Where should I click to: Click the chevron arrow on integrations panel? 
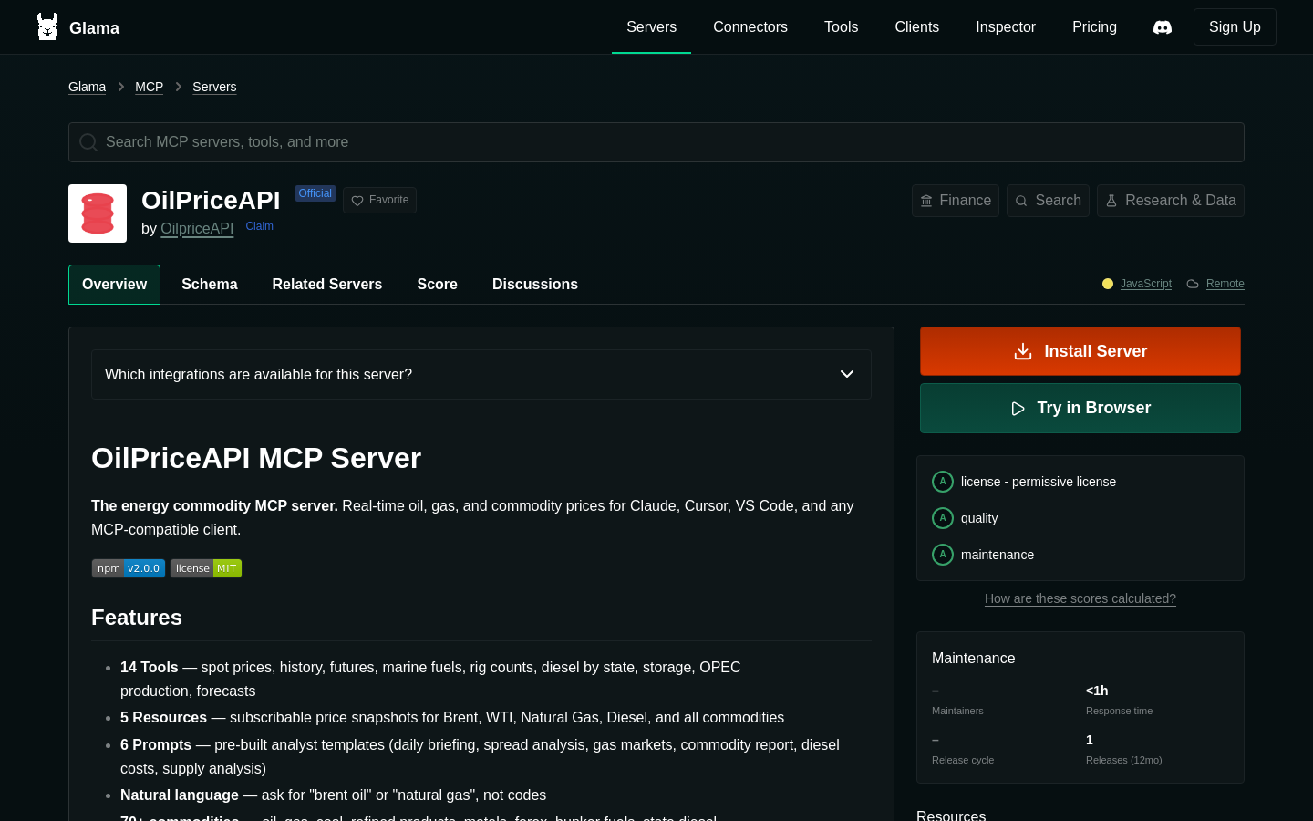coord(847,374)
